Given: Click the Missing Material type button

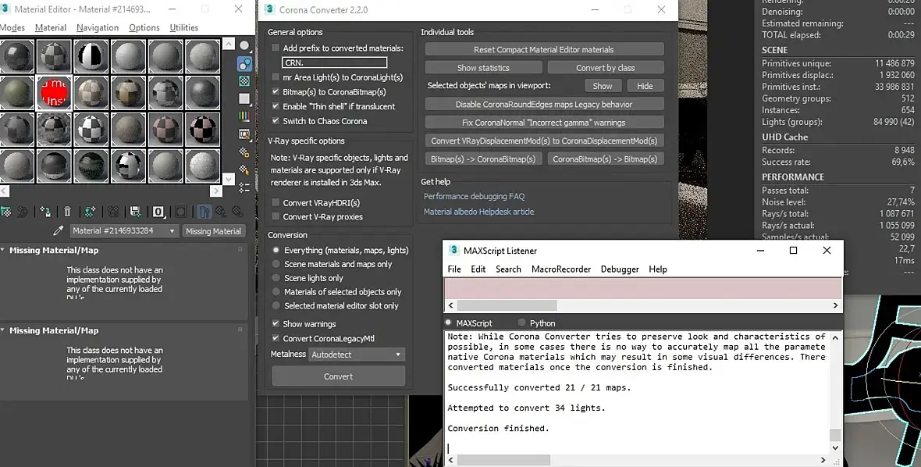Looking at the screenshot, I should tap(213, 231).
